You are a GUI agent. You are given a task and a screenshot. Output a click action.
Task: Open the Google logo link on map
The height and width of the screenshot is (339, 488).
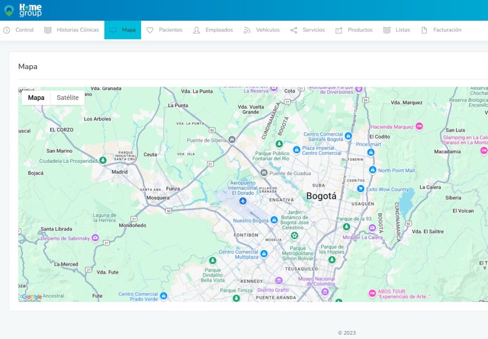click(32, 297)
